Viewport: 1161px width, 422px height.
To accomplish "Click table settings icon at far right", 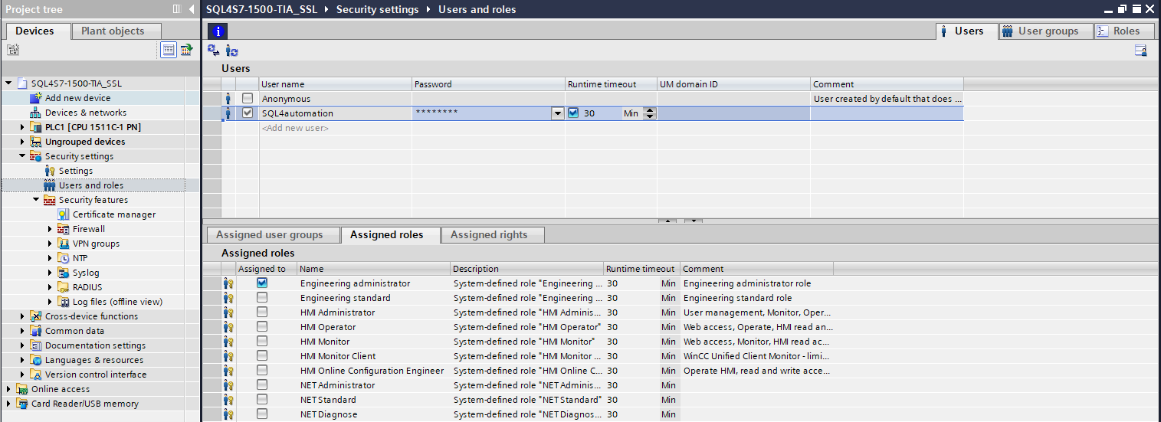I will point(1141,51).
